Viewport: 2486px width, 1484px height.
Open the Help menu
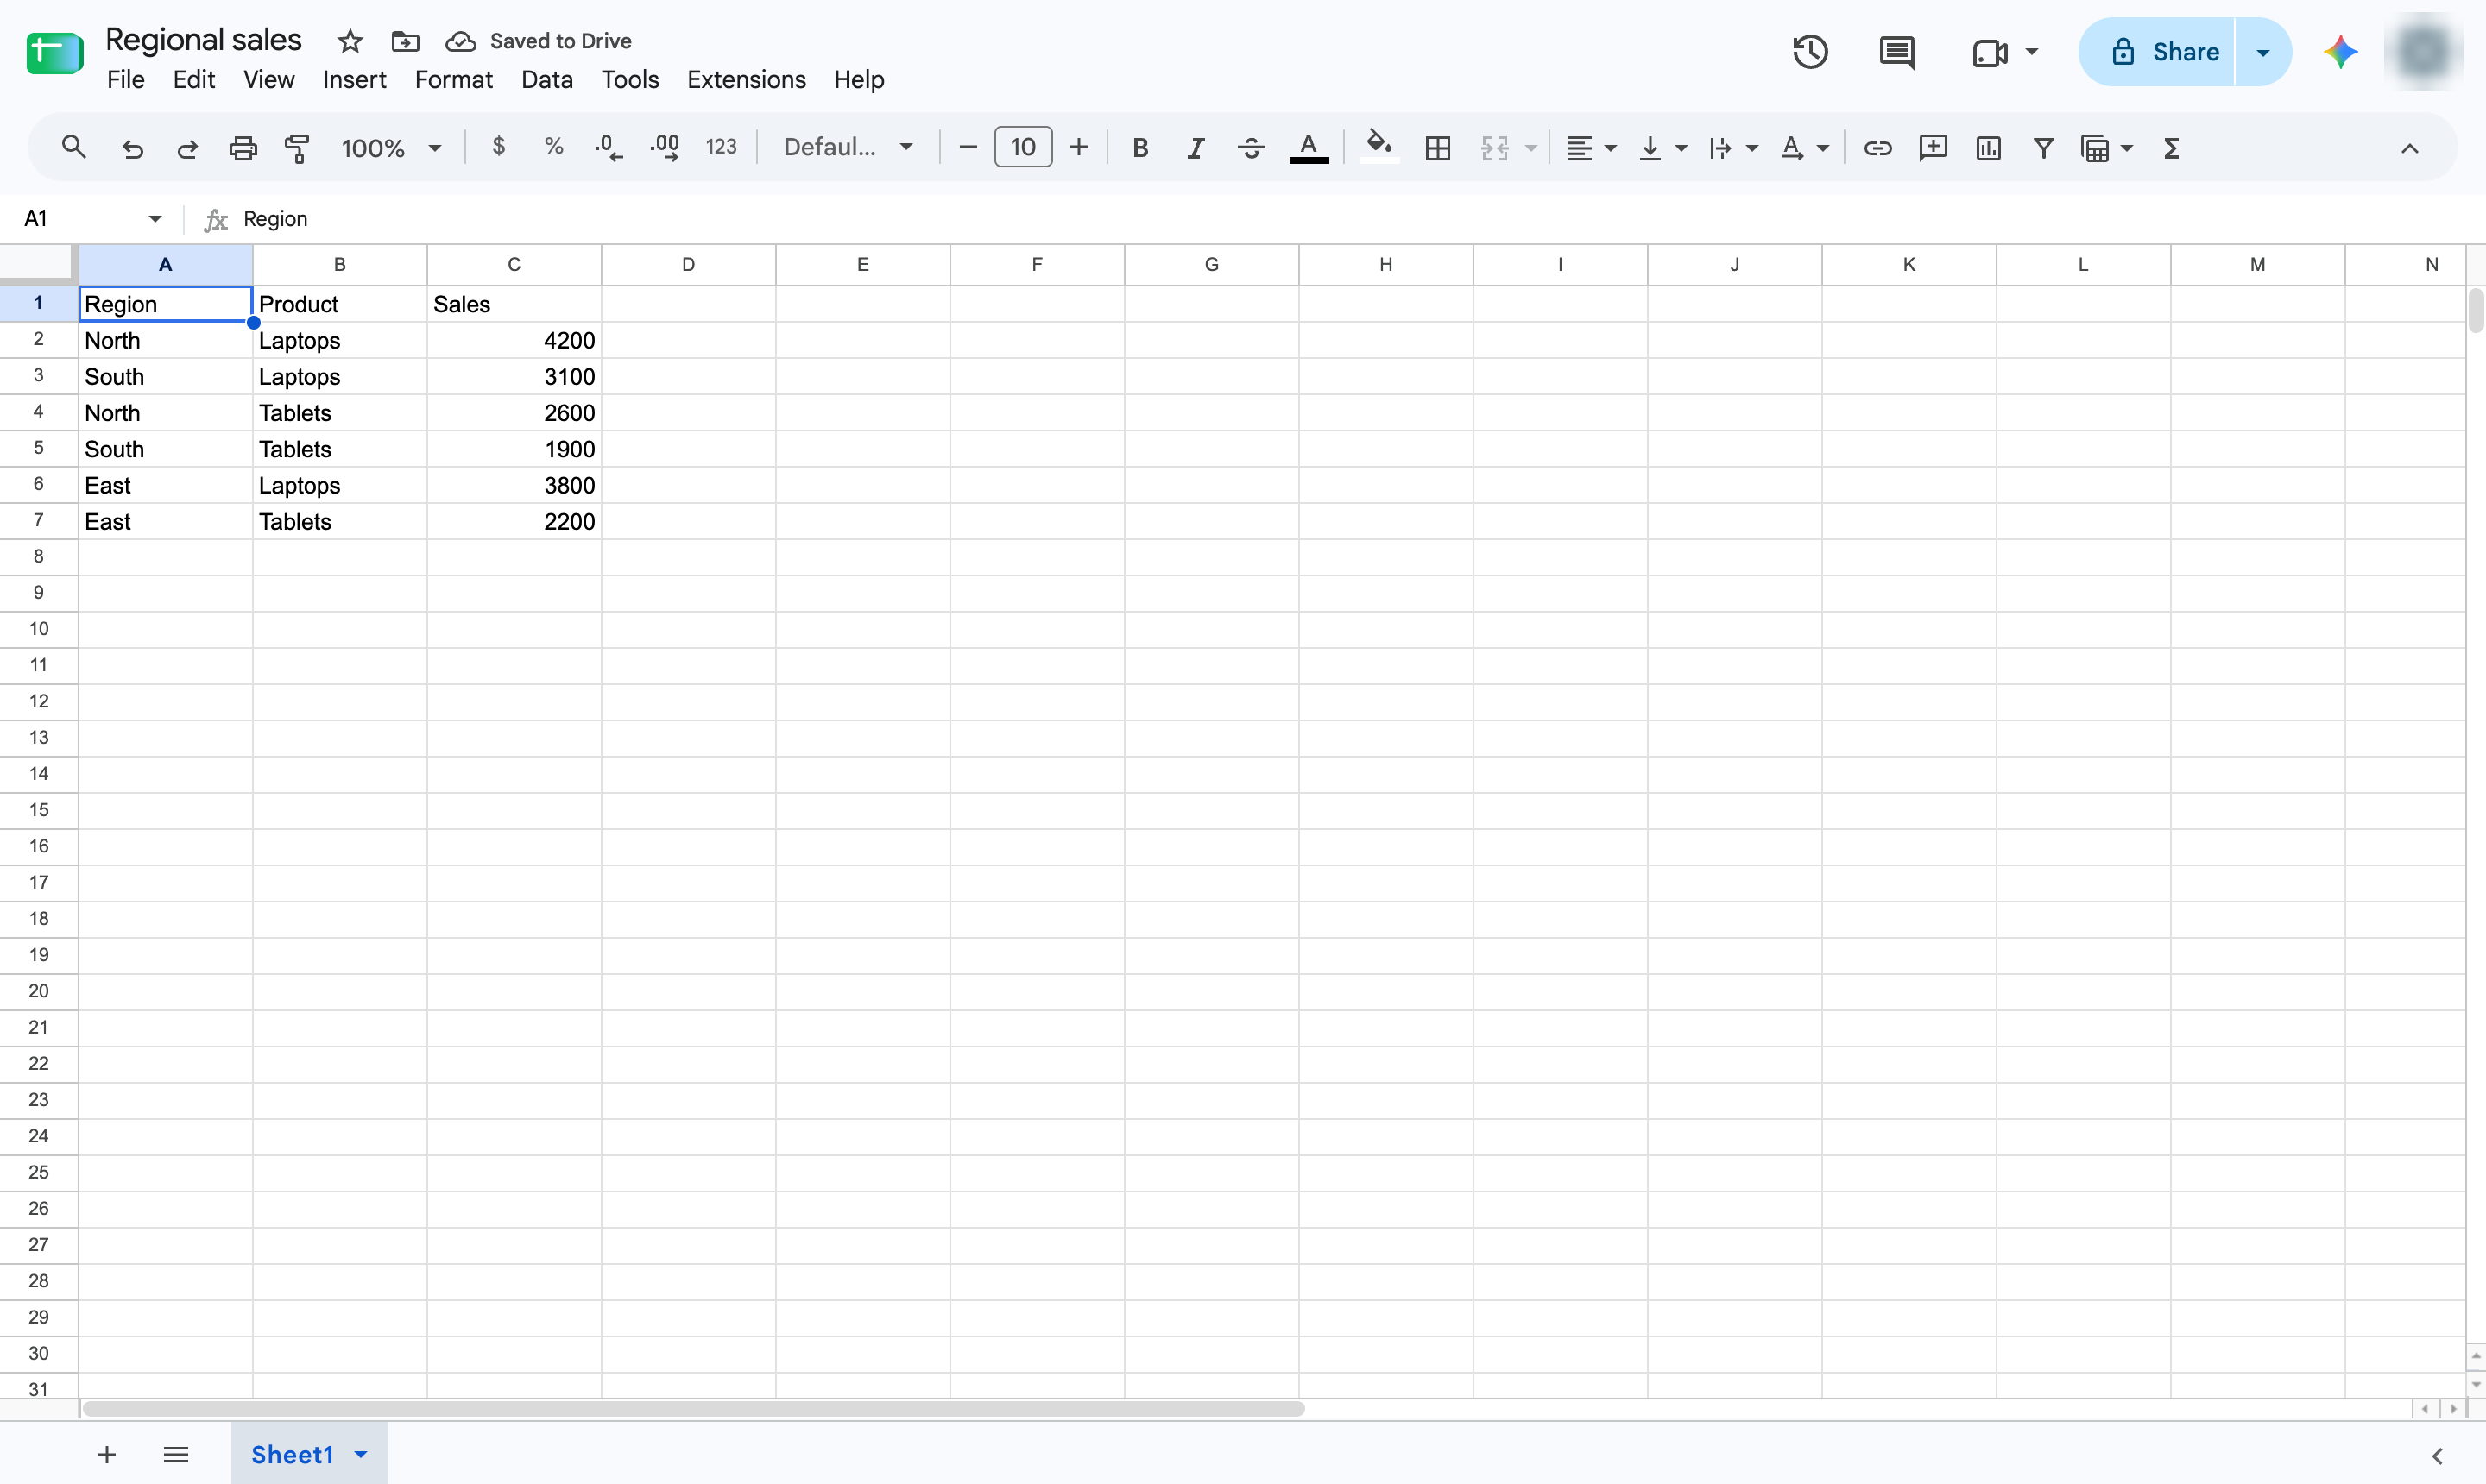coord(860,80)
